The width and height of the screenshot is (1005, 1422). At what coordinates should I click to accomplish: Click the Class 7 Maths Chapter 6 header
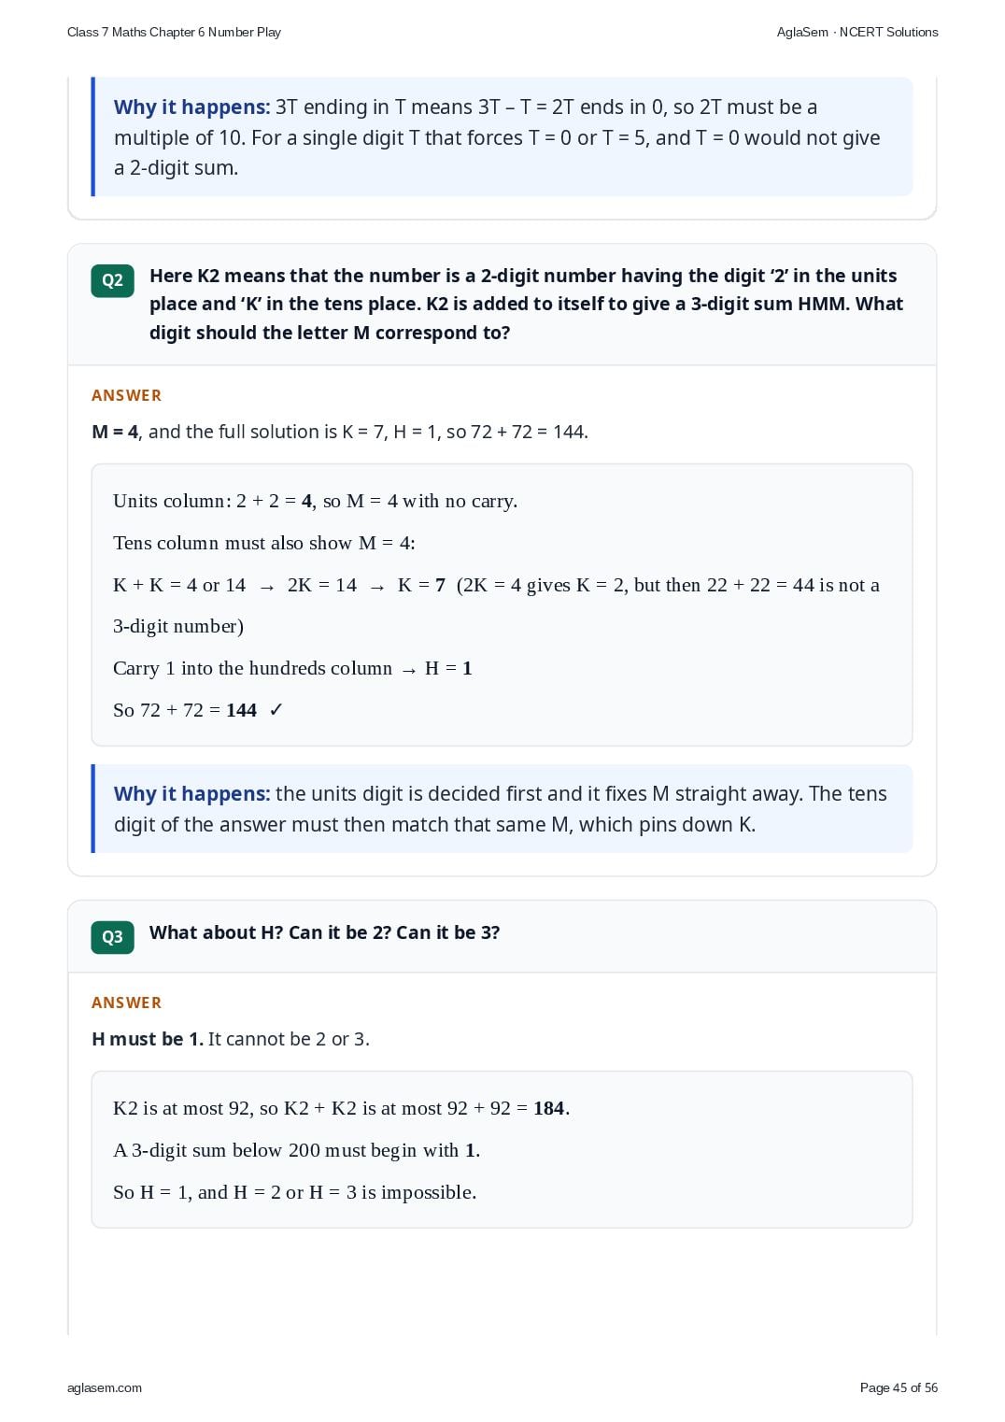tap(174, 32)
